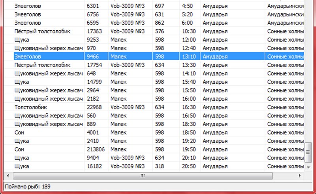Click the time cell 20:50

click(x=189, y=166)
